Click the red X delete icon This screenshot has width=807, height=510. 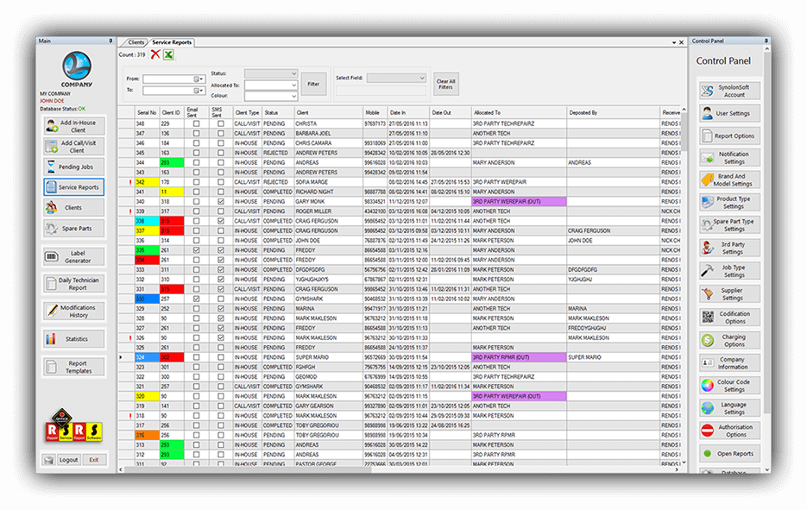click(x=154, y=55)
